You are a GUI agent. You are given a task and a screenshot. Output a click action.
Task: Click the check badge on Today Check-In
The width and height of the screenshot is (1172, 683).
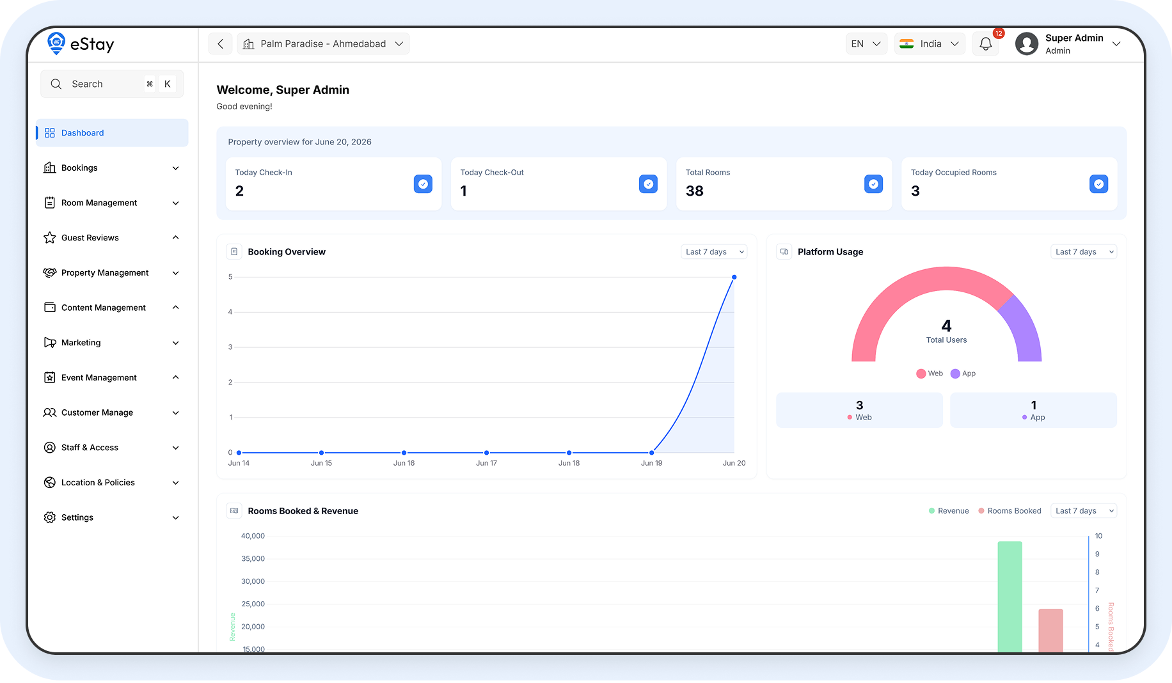point(423,184)
